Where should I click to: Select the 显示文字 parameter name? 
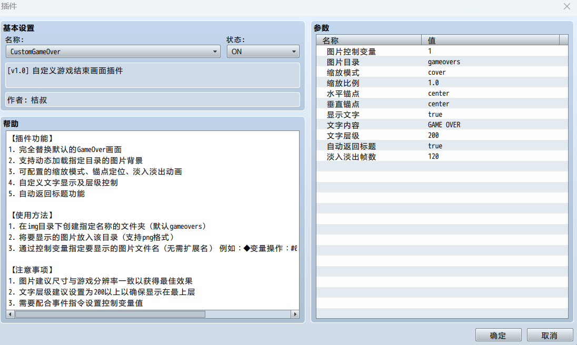click(343, 115)
